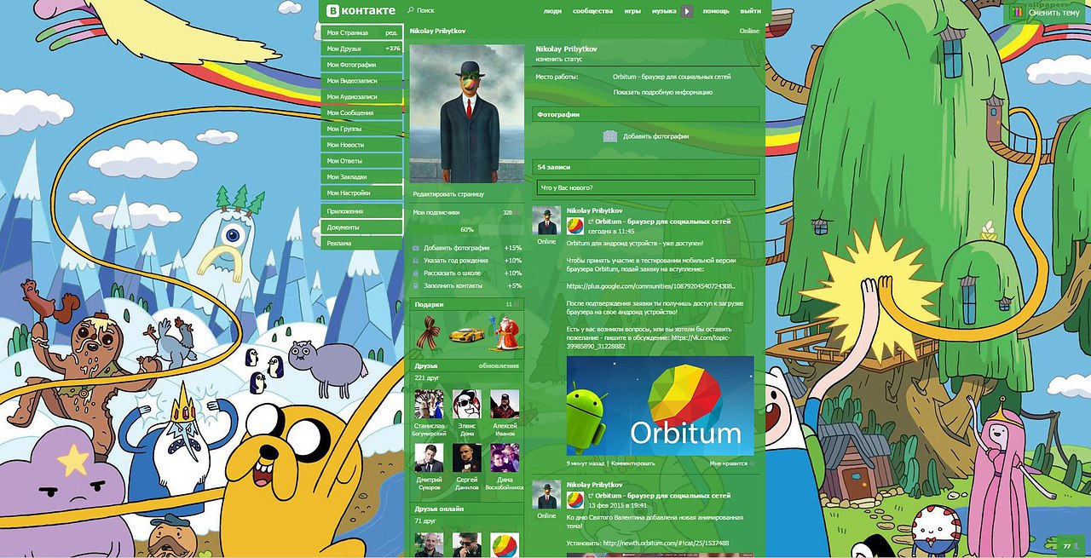Log out with the выйти link

pos(751,11)
